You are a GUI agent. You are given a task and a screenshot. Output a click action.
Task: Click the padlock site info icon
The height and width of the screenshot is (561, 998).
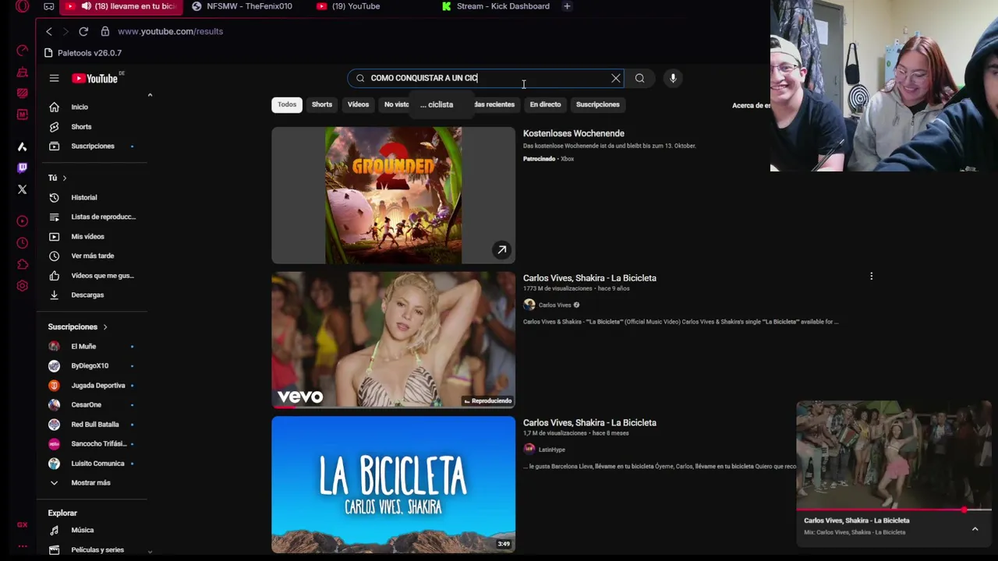pos(105,31)
